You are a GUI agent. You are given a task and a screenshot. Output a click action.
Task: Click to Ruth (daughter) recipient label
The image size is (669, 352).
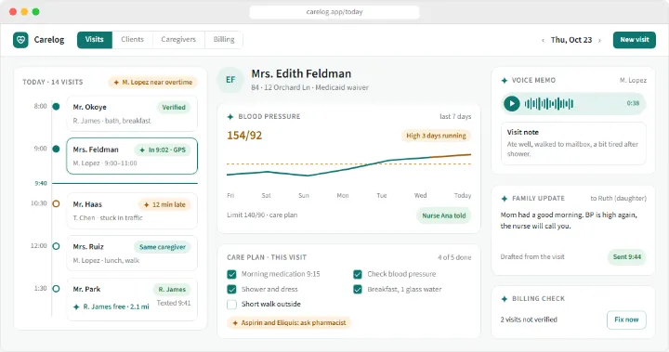pyautogui.click(x=618, y=199)
